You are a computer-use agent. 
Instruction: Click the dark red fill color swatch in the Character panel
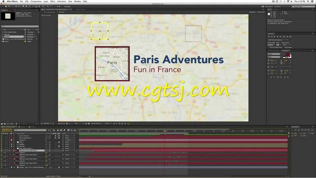pos(288,55)
